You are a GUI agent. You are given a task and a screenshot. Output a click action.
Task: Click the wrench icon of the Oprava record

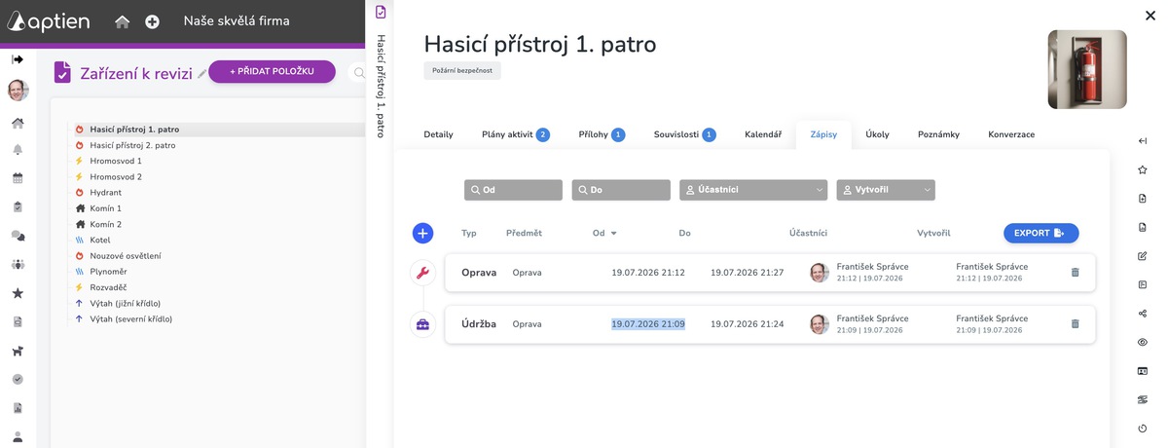click(422, 273)
